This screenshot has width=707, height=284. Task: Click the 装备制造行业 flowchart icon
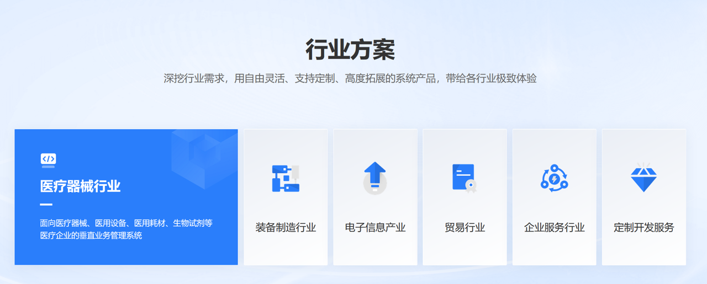tap(286, 178)
